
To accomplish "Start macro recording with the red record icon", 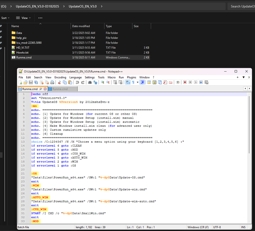I will tap(185, 82).
